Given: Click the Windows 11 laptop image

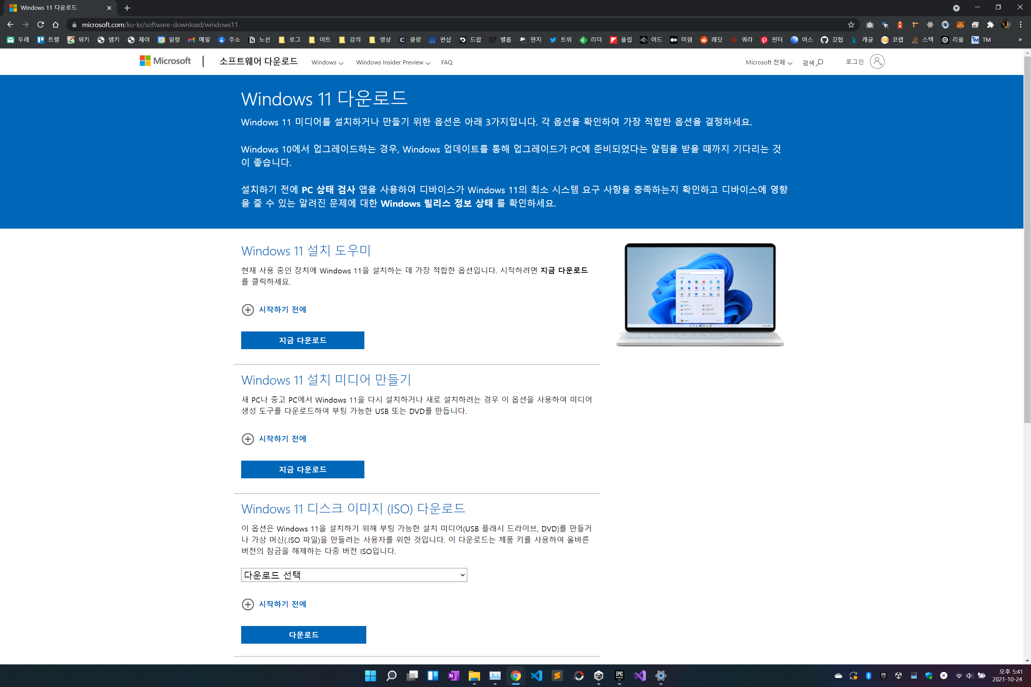Looking at the screenshot, I should (700, 295).
